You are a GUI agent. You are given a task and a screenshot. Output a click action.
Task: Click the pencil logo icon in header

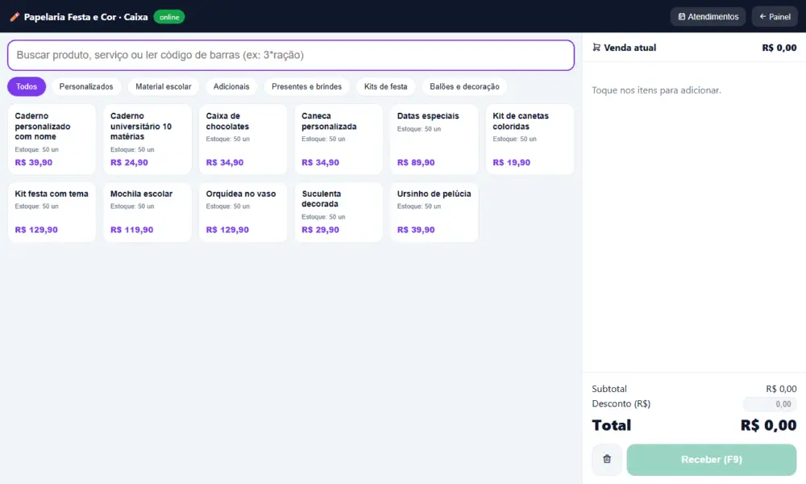click(x=15, y=17)
